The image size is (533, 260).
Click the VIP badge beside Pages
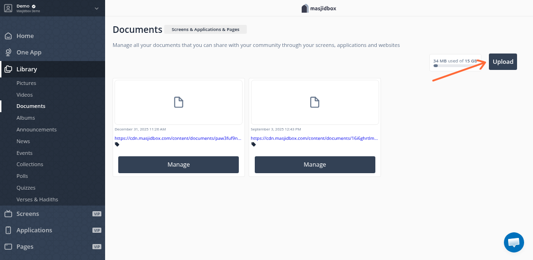[x=97, y=247]
